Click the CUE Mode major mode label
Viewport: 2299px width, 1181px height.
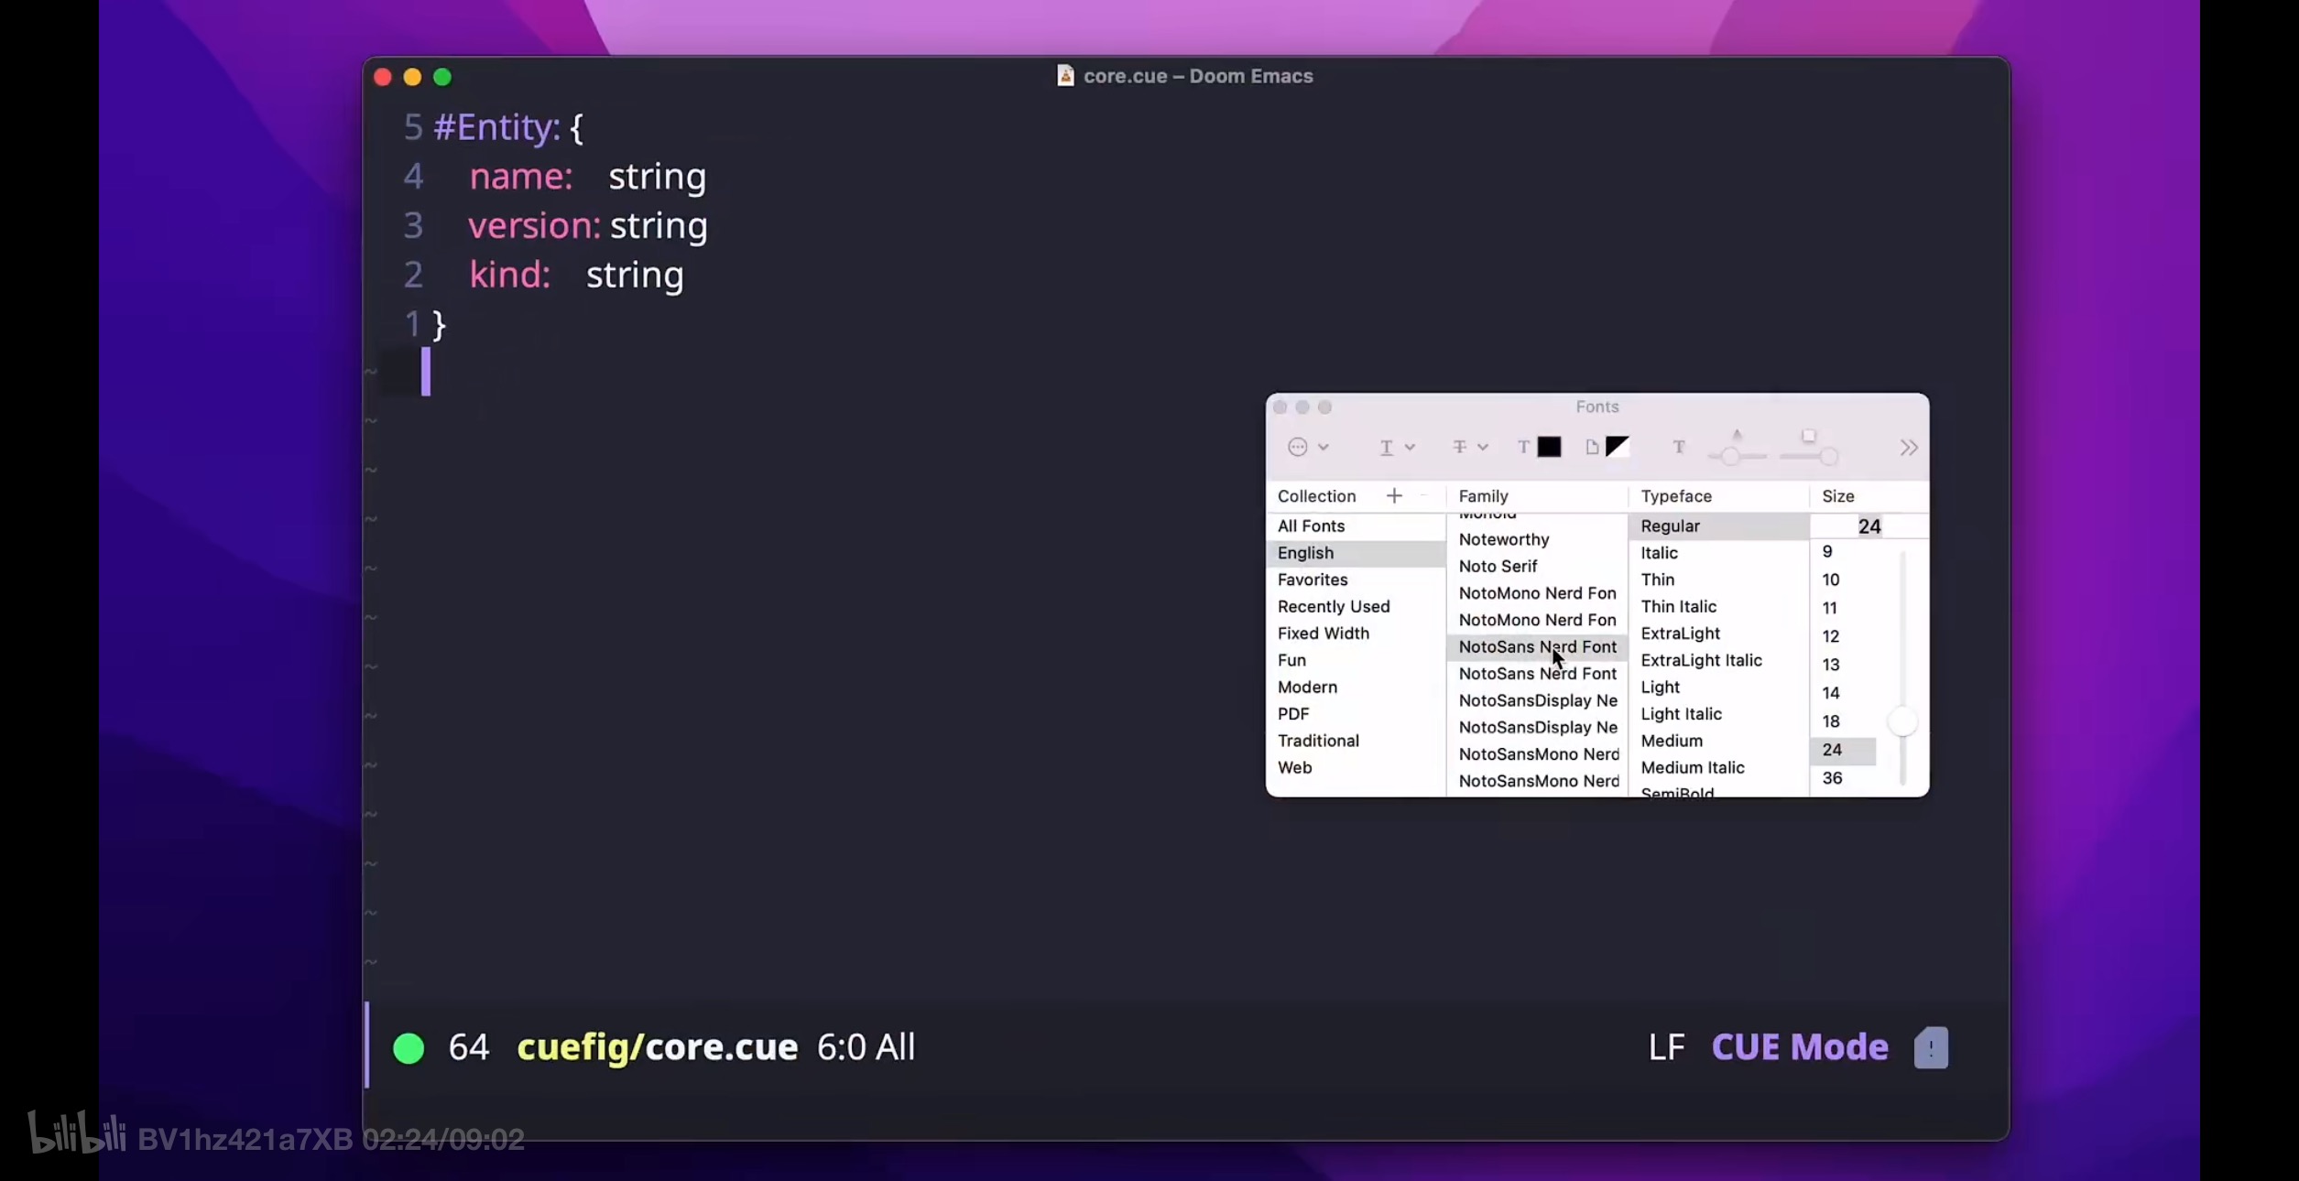1799,1047
